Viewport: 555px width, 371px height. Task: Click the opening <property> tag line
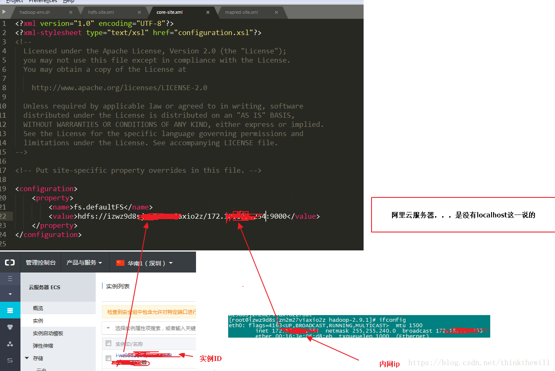[53, 198]
